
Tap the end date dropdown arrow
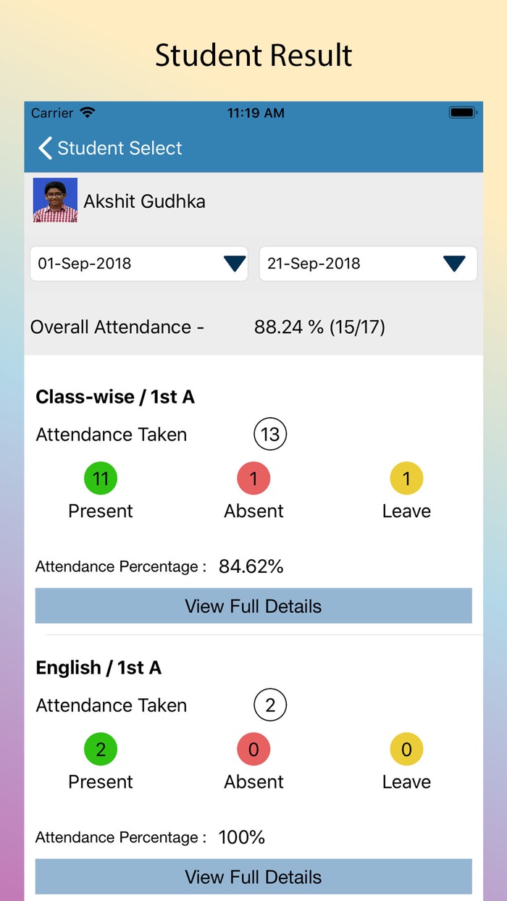(454, 264)
